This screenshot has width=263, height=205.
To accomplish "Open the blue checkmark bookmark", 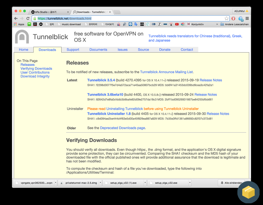I will [x=130, y=24].
